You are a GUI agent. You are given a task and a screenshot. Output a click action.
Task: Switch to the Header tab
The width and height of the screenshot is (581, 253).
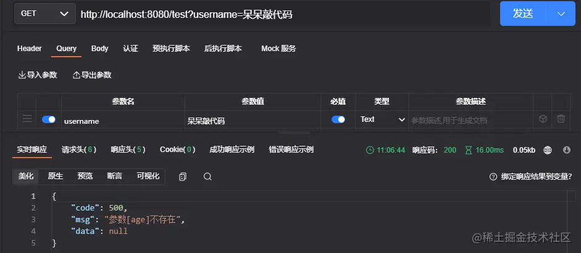pos(29,49)
